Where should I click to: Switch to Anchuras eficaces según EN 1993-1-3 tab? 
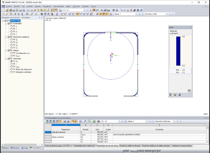(x=59, y=146)
